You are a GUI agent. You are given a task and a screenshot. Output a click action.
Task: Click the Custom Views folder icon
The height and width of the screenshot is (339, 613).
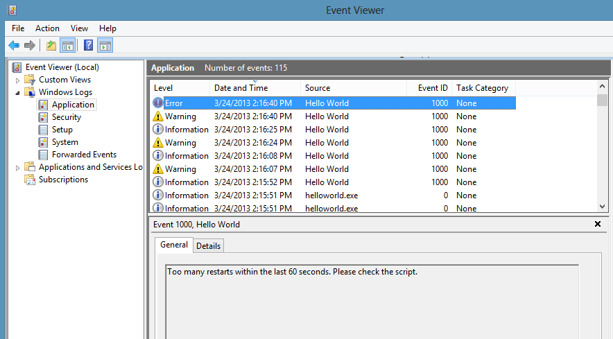click(x=30, y=80)
